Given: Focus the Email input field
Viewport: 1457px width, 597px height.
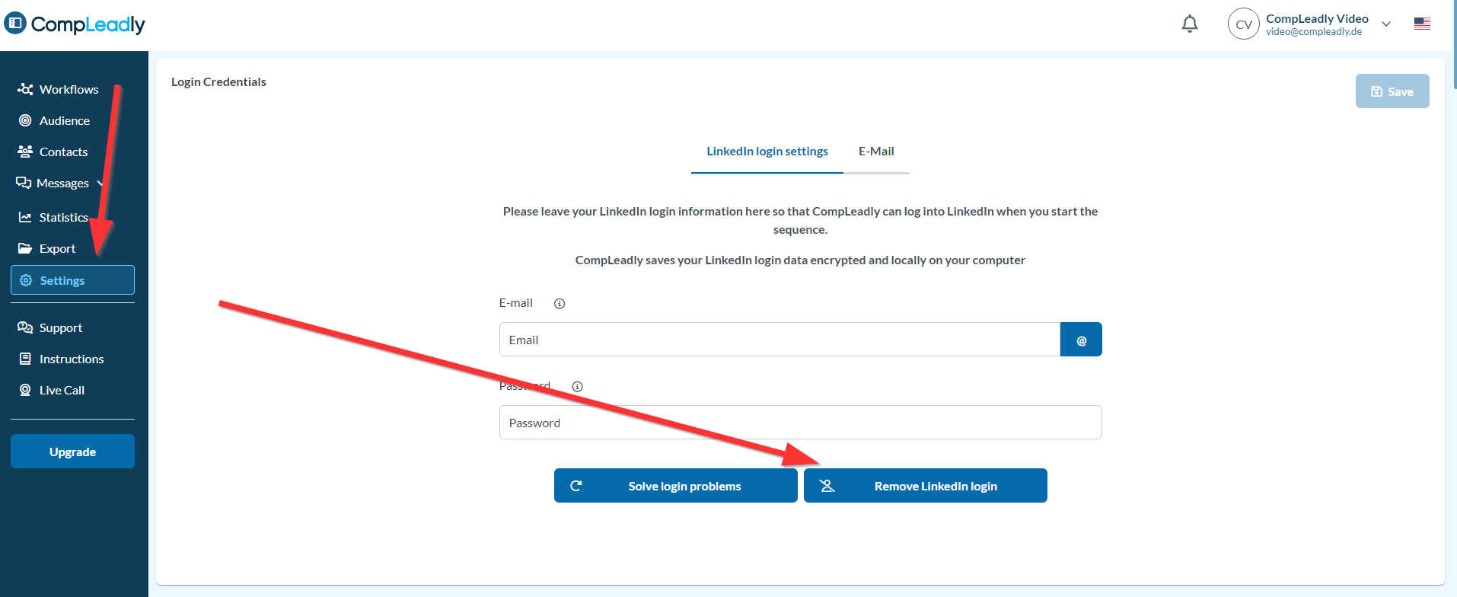Looking at the screenshot, I should click(x=780, y=339).
